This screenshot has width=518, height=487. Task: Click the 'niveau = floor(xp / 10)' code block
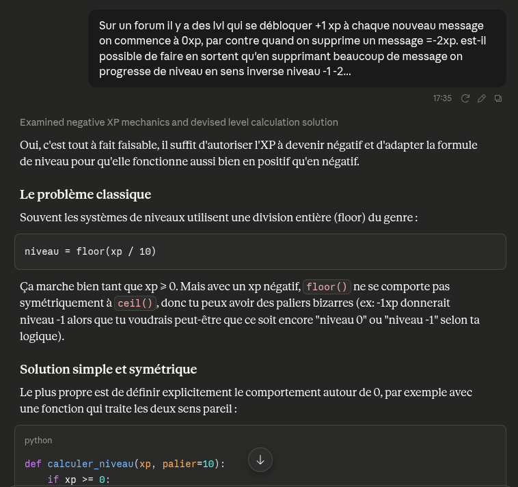tap(260, 251)
